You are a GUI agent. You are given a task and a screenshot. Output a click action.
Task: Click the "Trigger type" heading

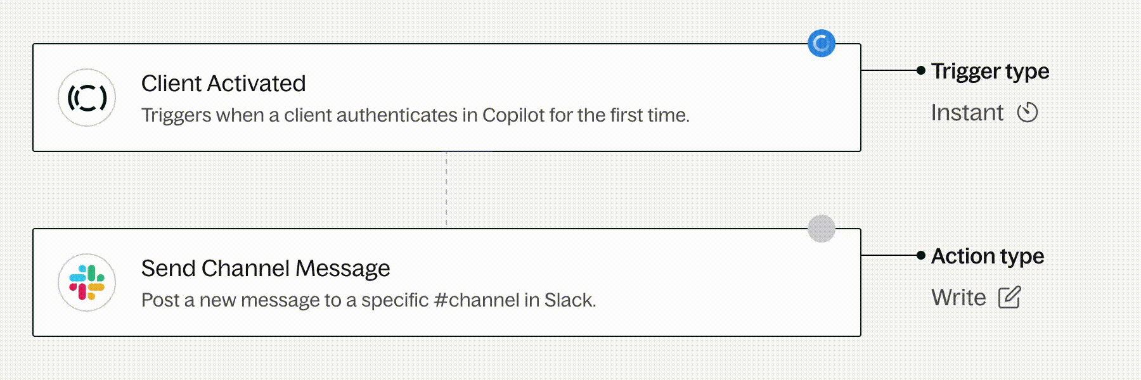click(990, 71)
